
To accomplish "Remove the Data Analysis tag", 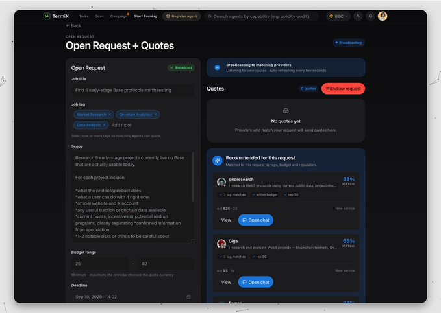I will point(104,125).
